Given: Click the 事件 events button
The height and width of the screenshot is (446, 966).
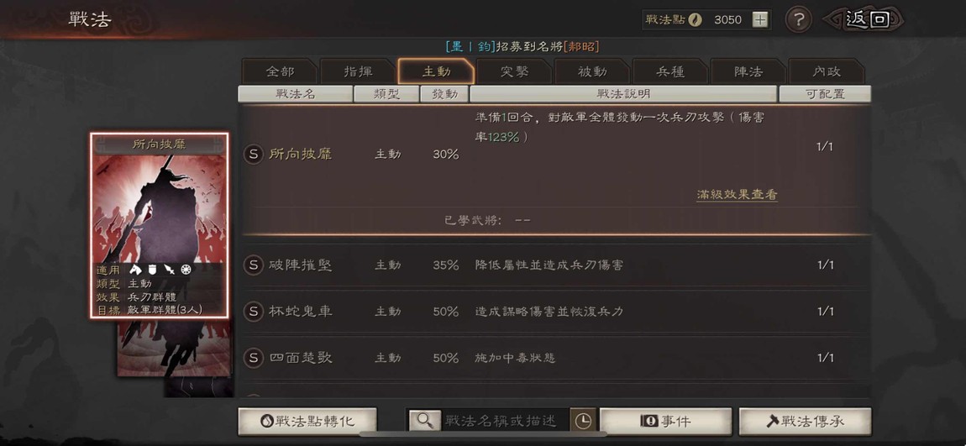Looking at the screenshot, I should click(666, 421).
